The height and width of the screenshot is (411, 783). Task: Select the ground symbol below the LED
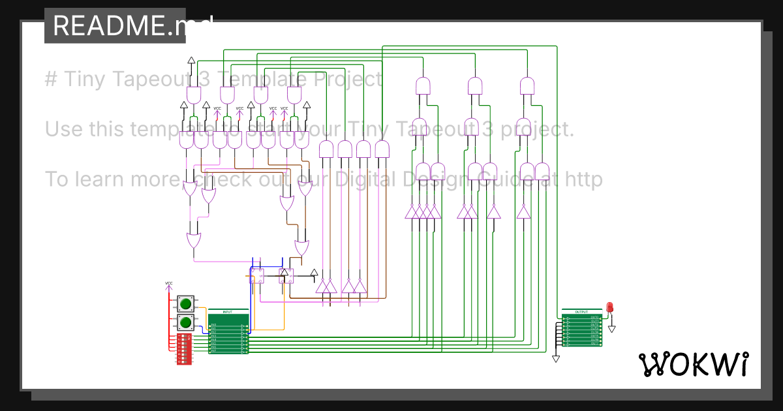[x=612, y=328]
